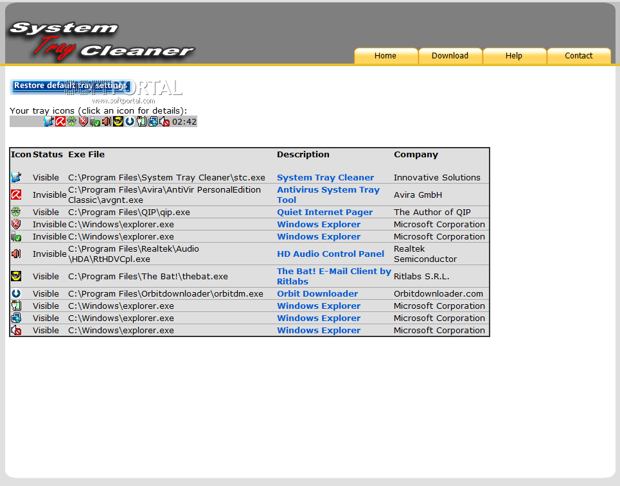This screenshot has width=620, height=486.
Task: Click Innovative Solutions company cell
Action: coord(437,177)
